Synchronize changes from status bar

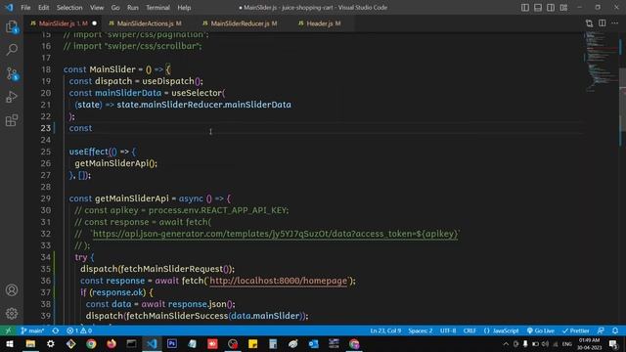pyautogui.click(x=56, y=330)
